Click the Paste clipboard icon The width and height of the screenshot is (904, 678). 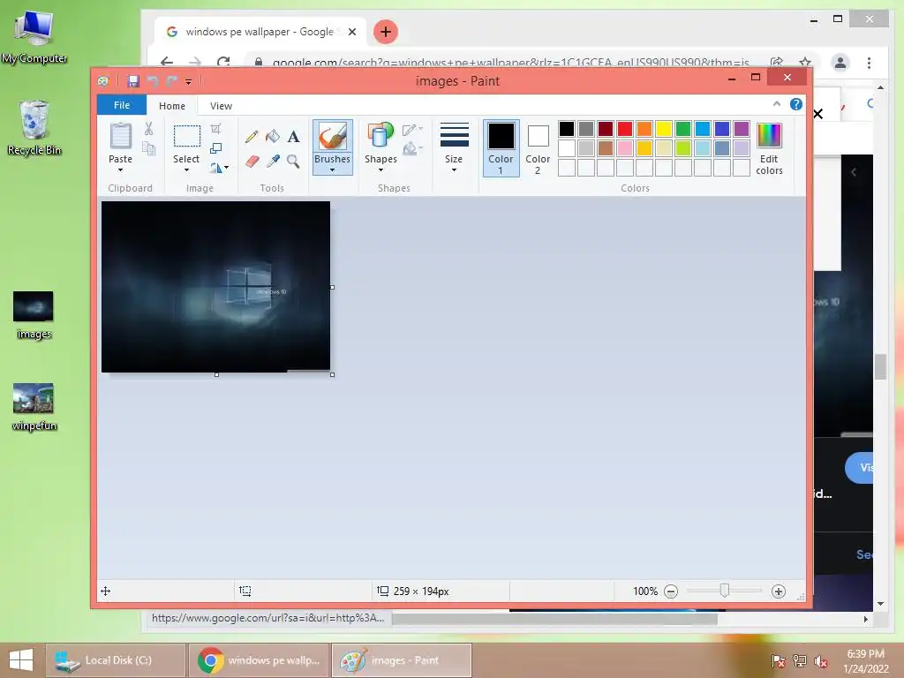pos(120,137)
